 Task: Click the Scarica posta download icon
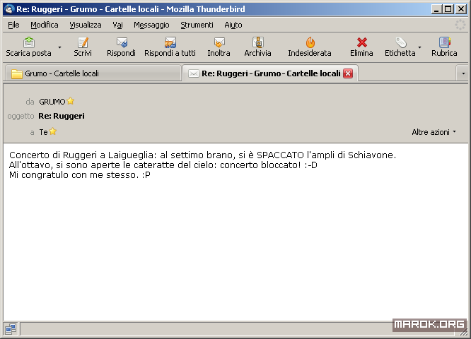click(x=28, y=43)
